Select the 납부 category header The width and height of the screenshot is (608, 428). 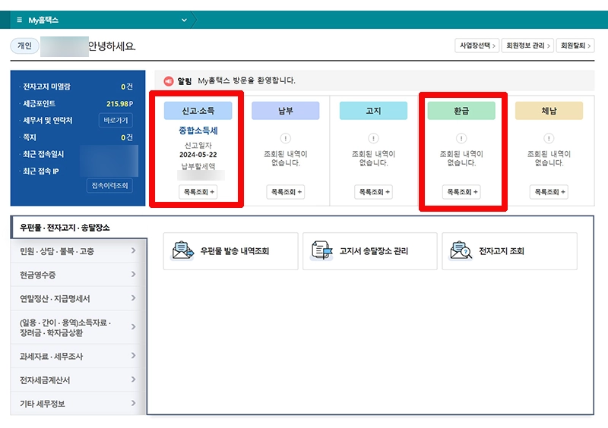point(286,111)
